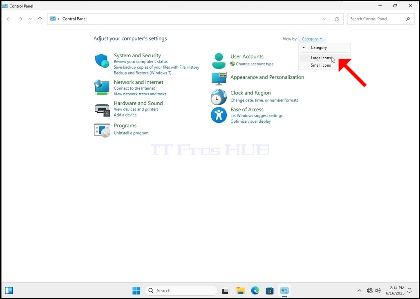Open the Network and Internet heading
The width and height of the screenshot is (420, 299).
(x=139, y=82)
